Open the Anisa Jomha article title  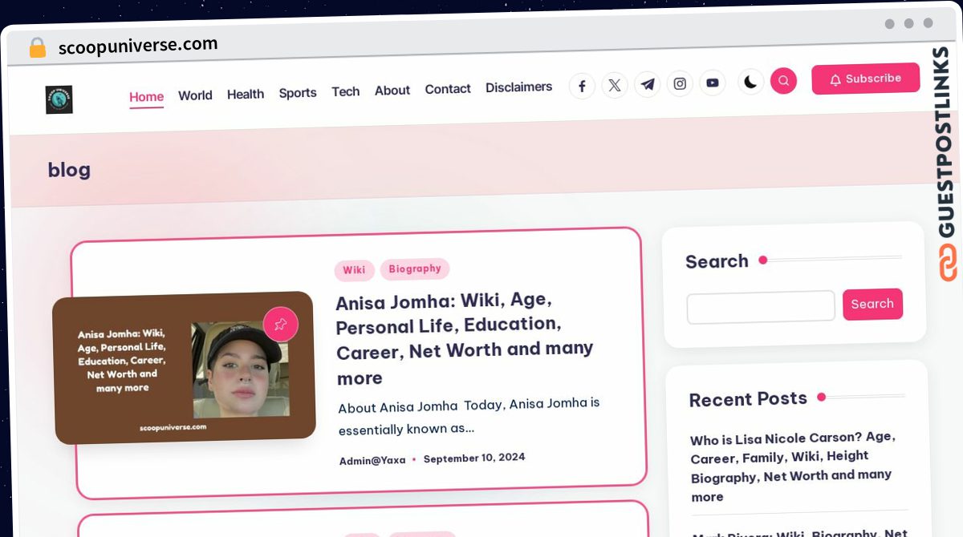pyautogui.click(x=465, y=338)
